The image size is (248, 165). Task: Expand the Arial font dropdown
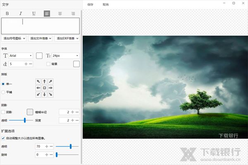(21, 55)
